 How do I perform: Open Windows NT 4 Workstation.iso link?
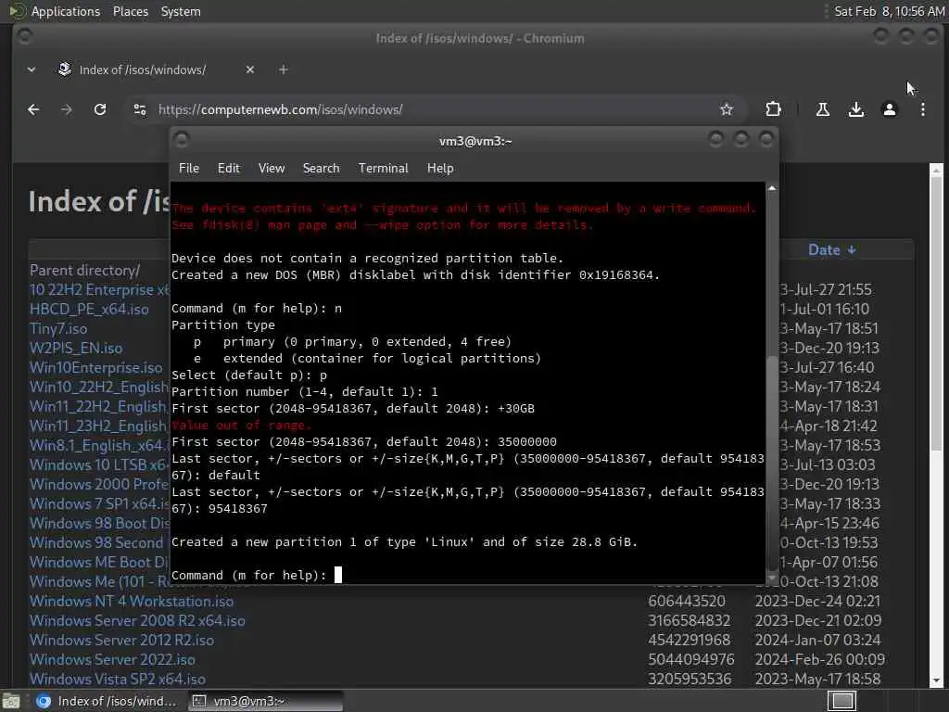(x=132, y=601)
